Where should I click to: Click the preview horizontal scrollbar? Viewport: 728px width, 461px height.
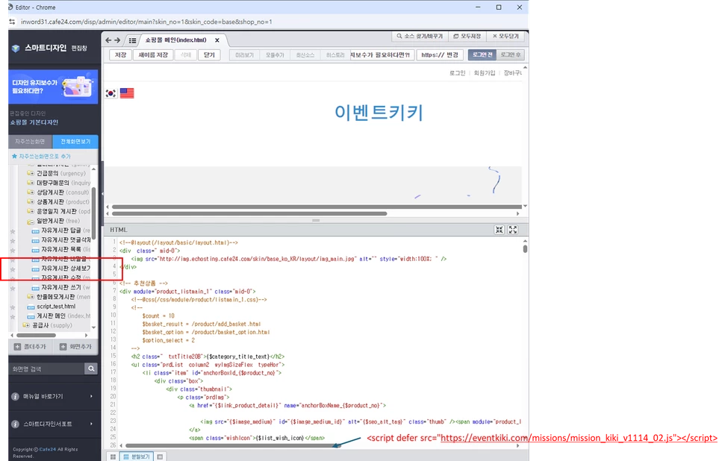click(249, 213)
